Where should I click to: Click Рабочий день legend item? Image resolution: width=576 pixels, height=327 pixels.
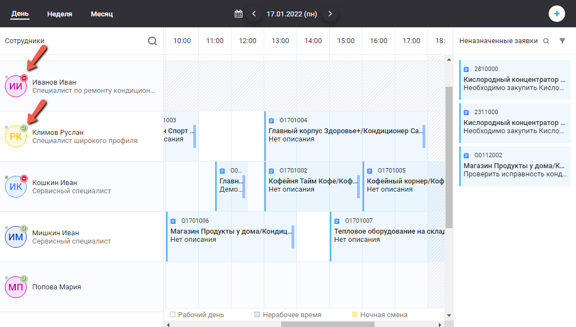coord(197,315)
